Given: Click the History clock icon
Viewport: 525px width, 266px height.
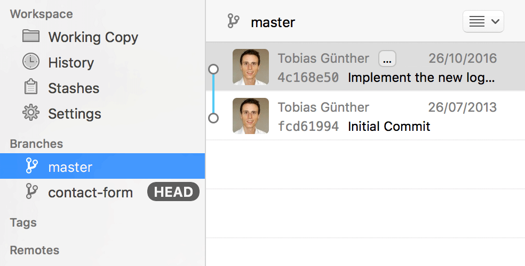Looking at the screenshot, I should (x=31, y=62).
